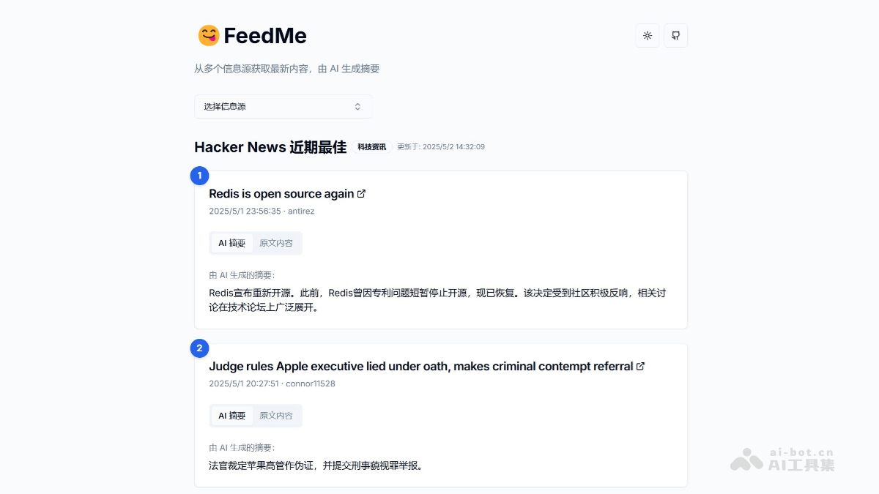Select AI 摘要 view on Redis card
The height and width of the screenshot is (494, 879).
231,242
